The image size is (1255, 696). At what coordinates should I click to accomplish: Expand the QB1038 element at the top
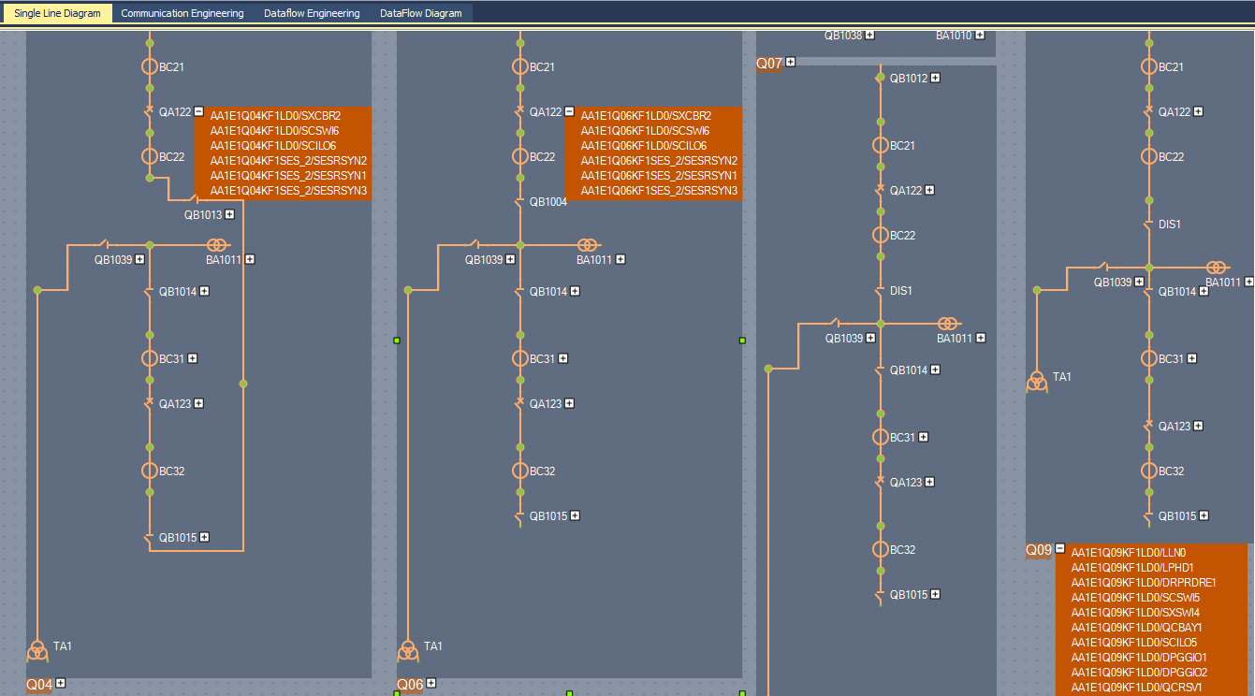tap(869, 35)
